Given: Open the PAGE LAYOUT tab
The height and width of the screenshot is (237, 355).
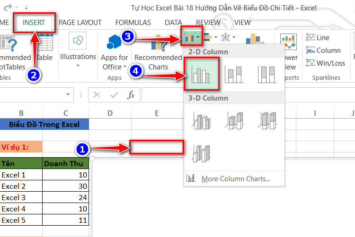Looking at the screenshot, I should (x=80, y=23).
